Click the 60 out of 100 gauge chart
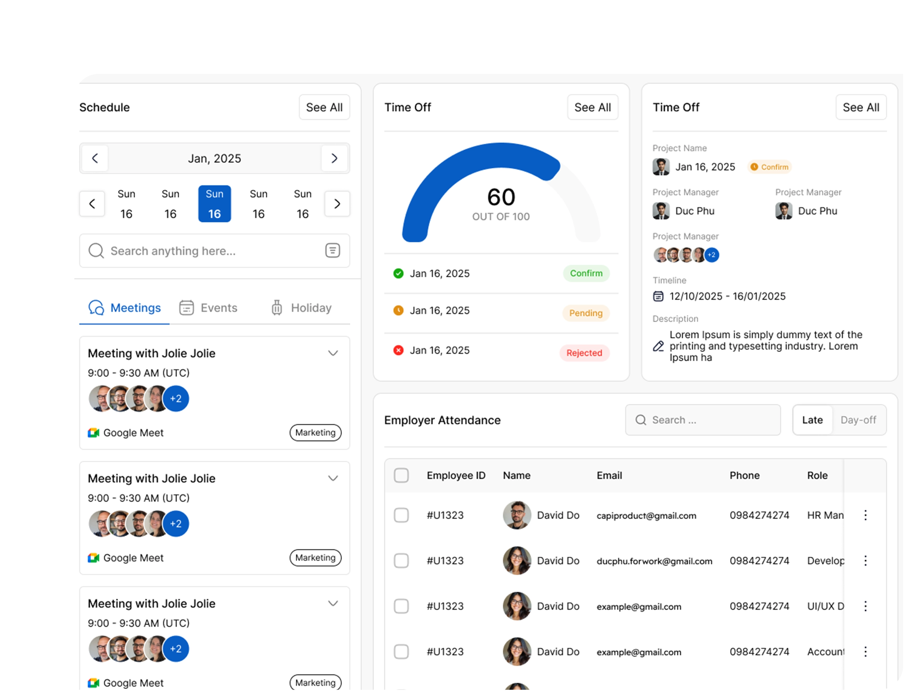Screen dimensions: 905x698 coord(500,197)
